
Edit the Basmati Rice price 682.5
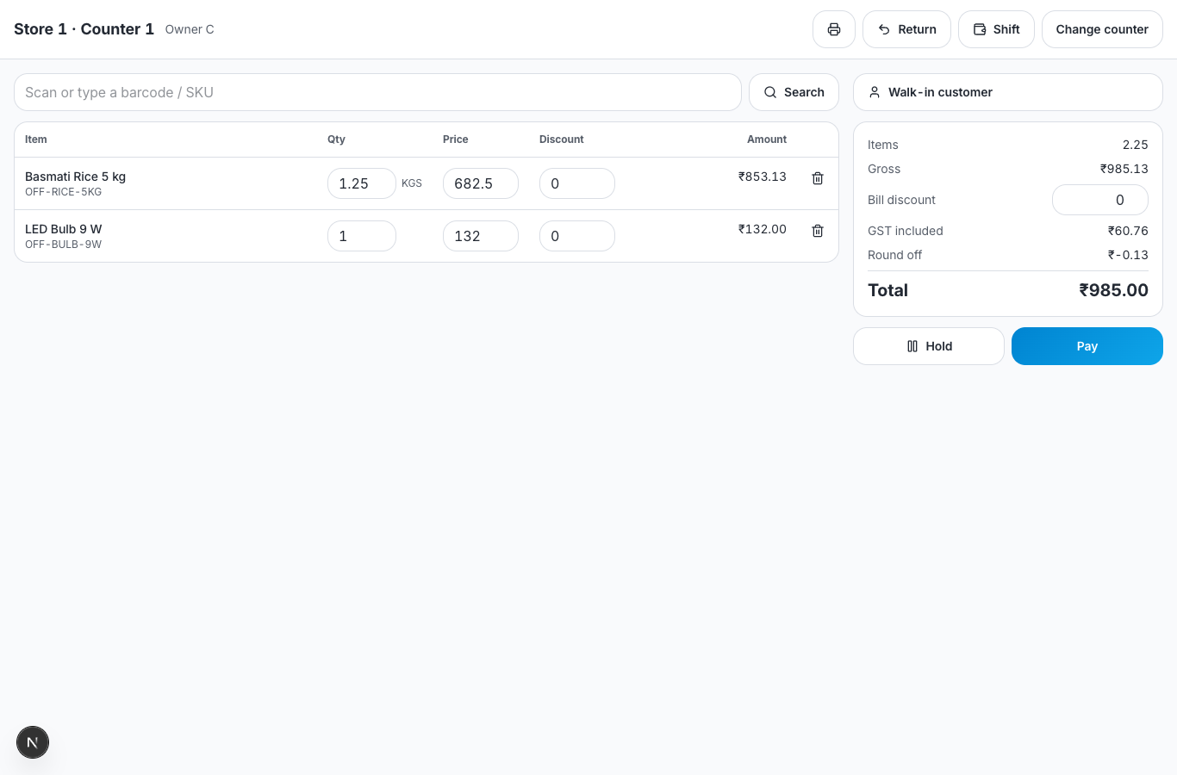(x=481, y=183)
